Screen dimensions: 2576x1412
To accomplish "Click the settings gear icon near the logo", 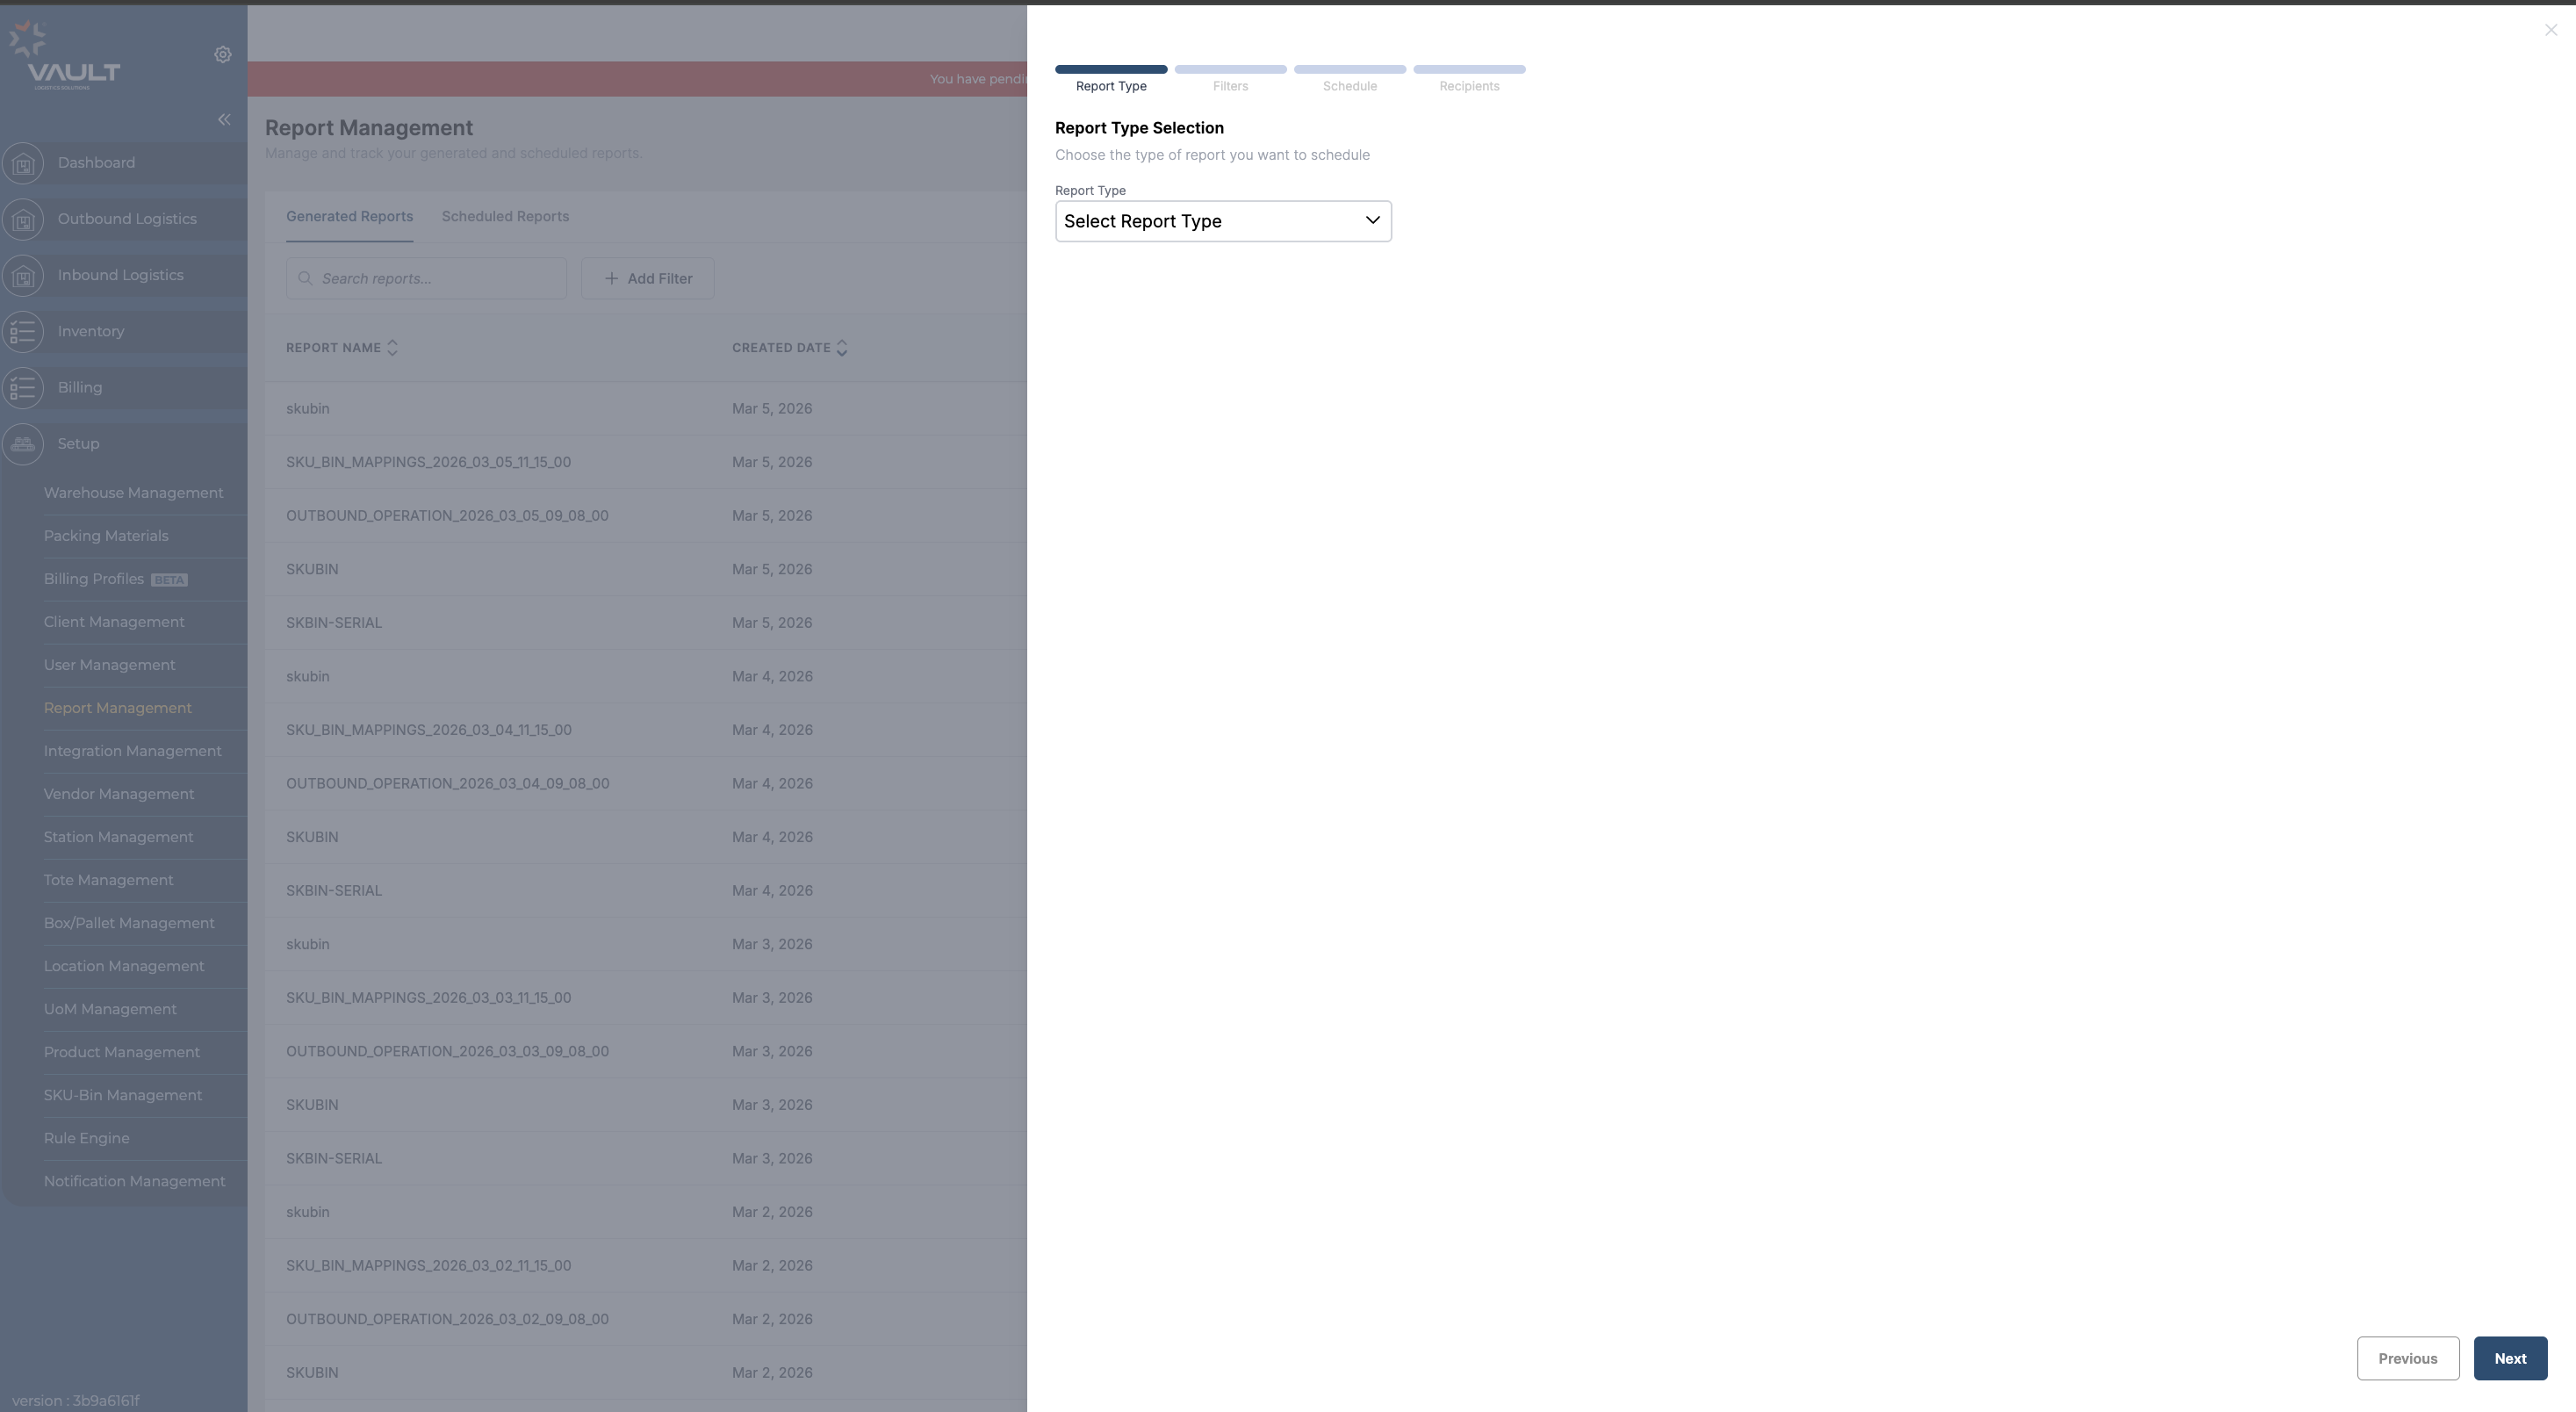I will tap(223, 55).
